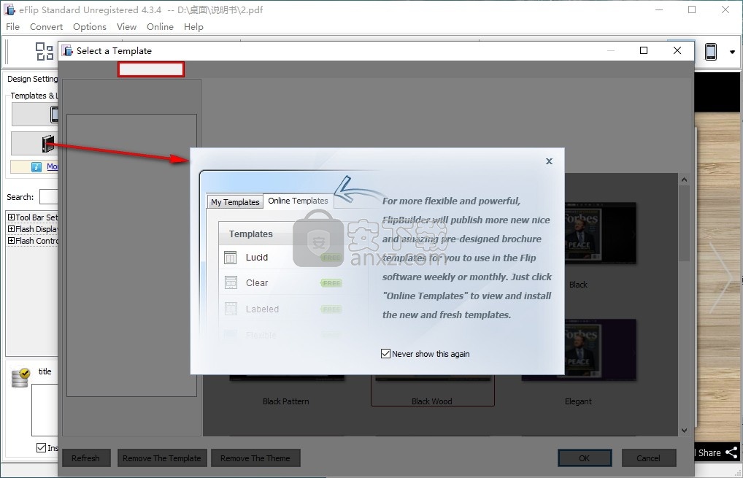Click the Refresh button

[x=86, y=458]
